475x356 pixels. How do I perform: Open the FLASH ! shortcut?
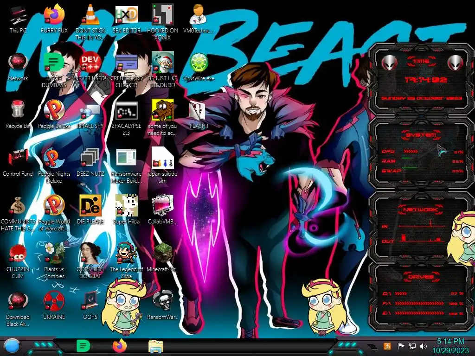click(x=197, y=111)
